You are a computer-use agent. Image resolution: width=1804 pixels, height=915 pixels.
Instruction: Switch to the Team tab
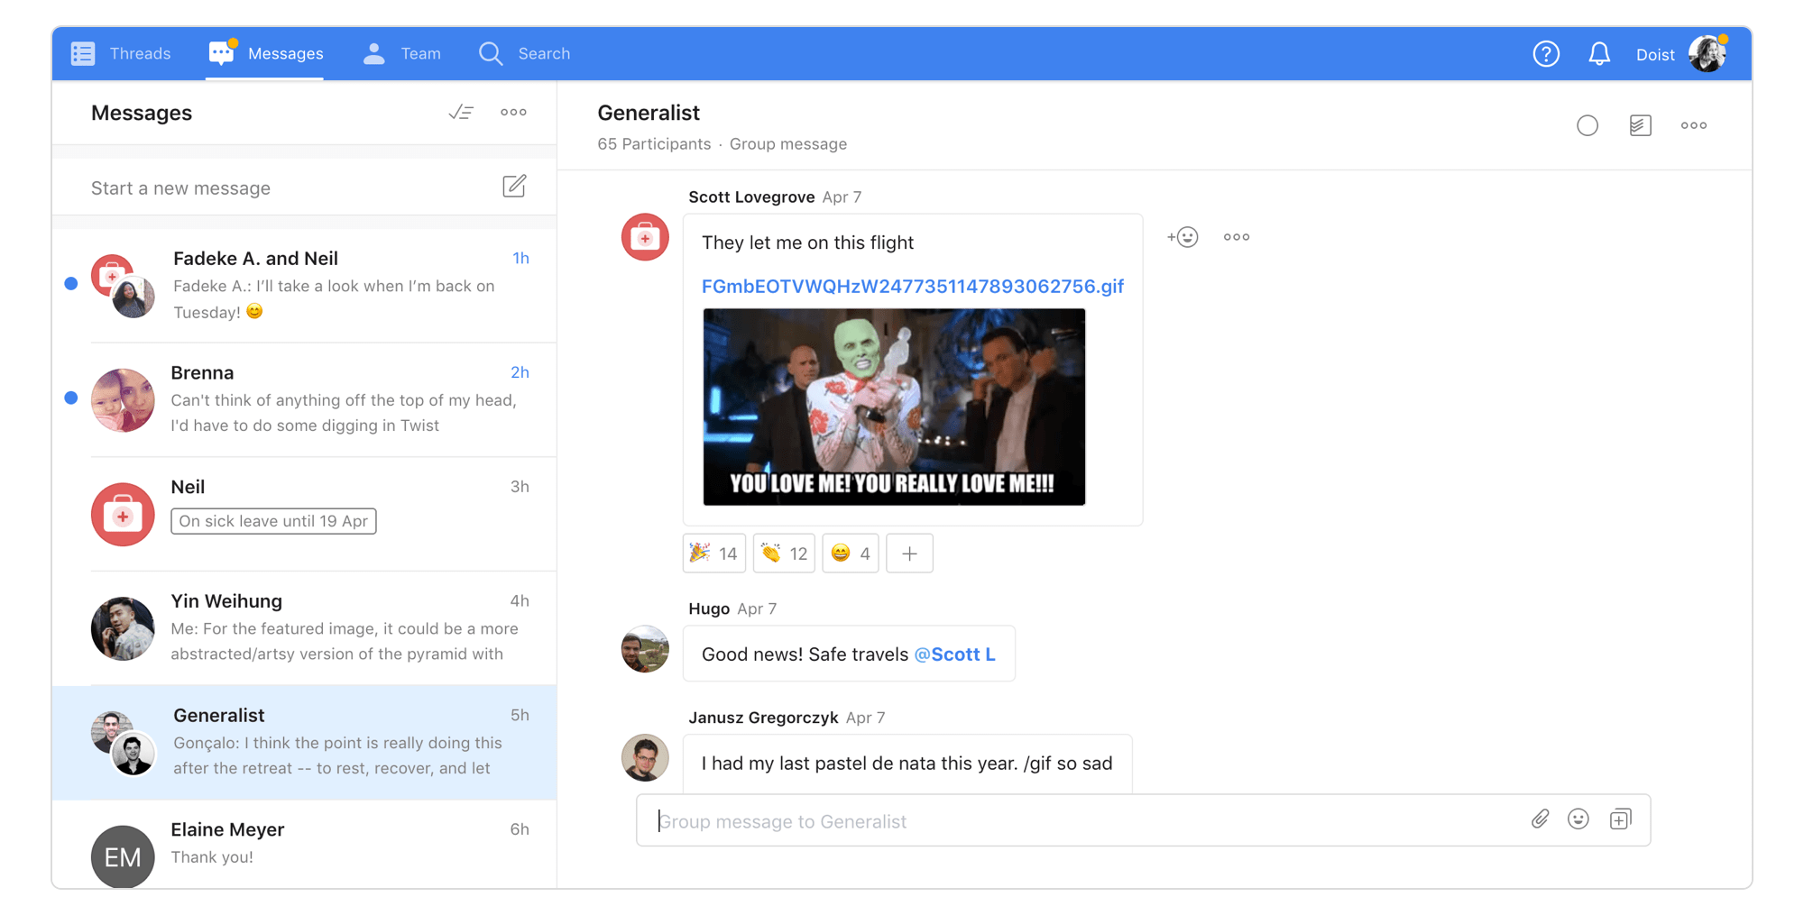402,54
